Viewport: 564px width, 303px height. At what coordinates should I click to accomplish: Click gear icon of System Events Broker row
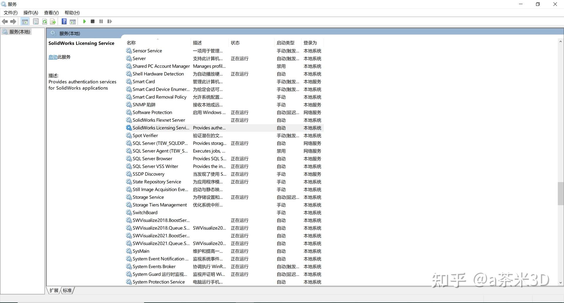[129, 267]
